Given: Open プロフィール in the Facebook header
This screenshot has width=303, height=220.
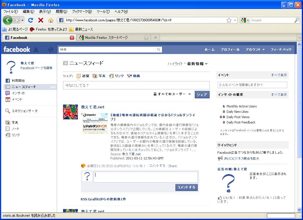Looking at the screenshot, I should 230,49.
